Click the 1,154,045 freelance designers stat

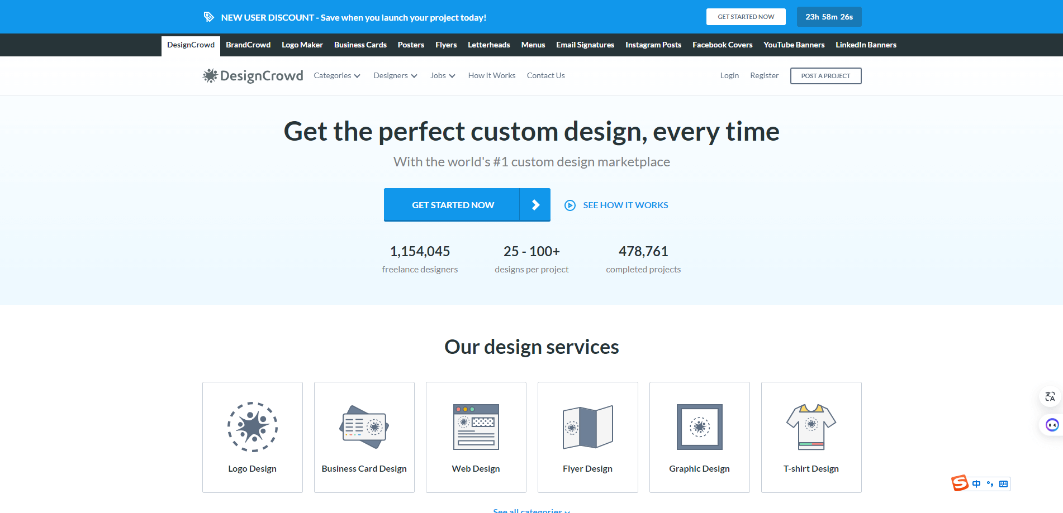click(x=420, y=260)
